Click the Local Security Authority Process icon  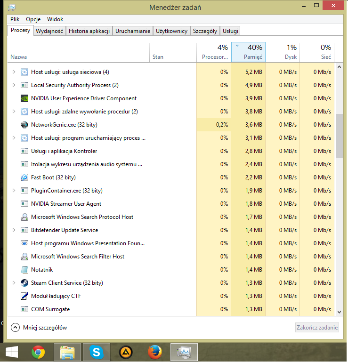(24, 85)
